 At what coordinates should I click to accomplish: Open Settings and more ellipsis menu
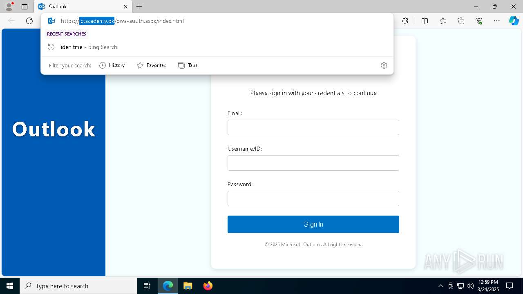pos(497,21)
